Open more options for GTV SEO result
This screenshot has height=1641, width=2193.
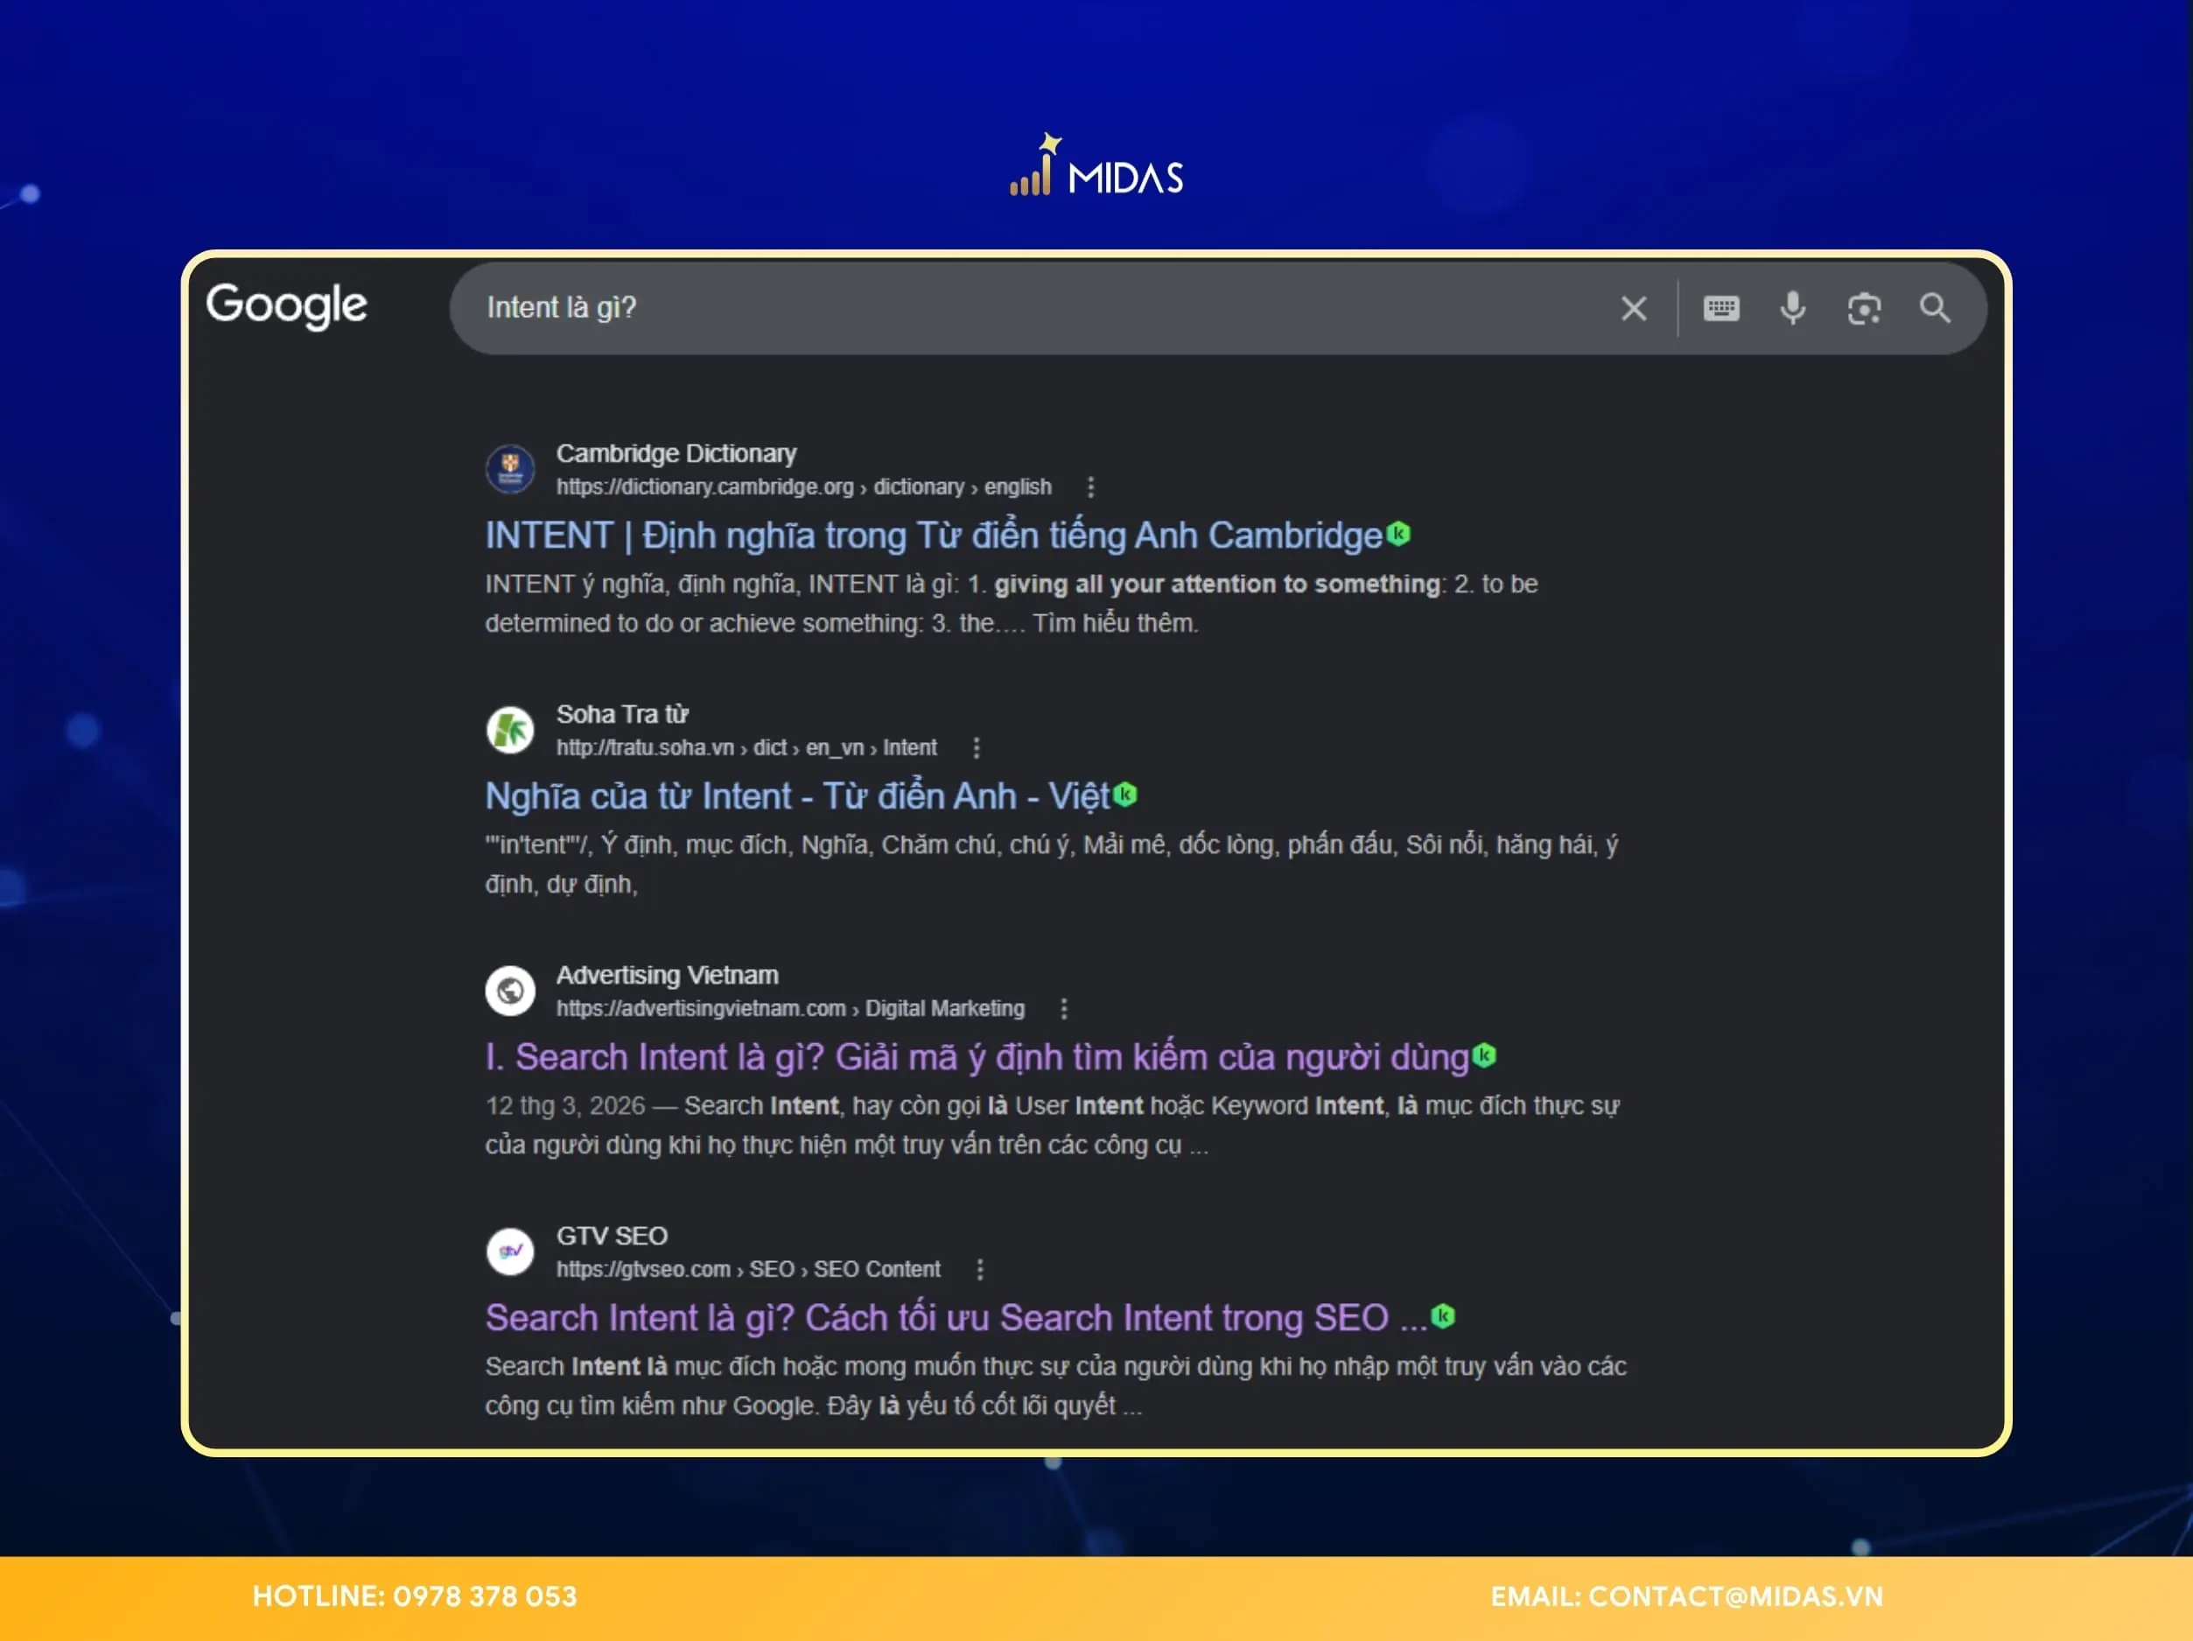coord(980,1269)
